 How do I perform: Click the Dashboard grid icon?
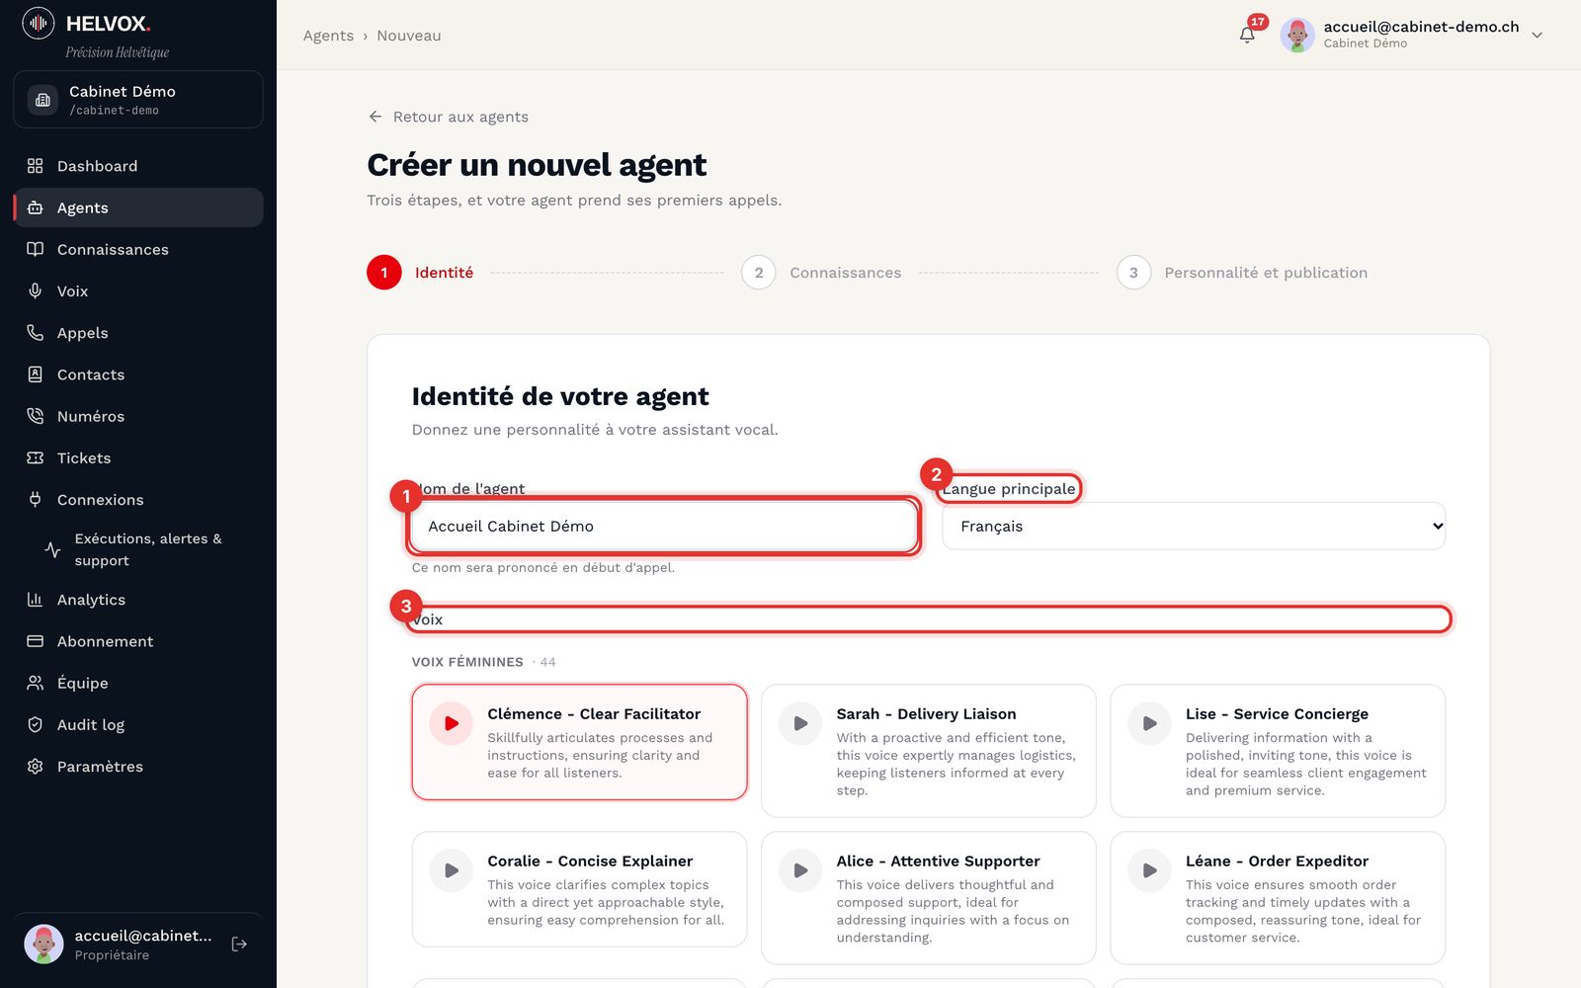point(36,166)
